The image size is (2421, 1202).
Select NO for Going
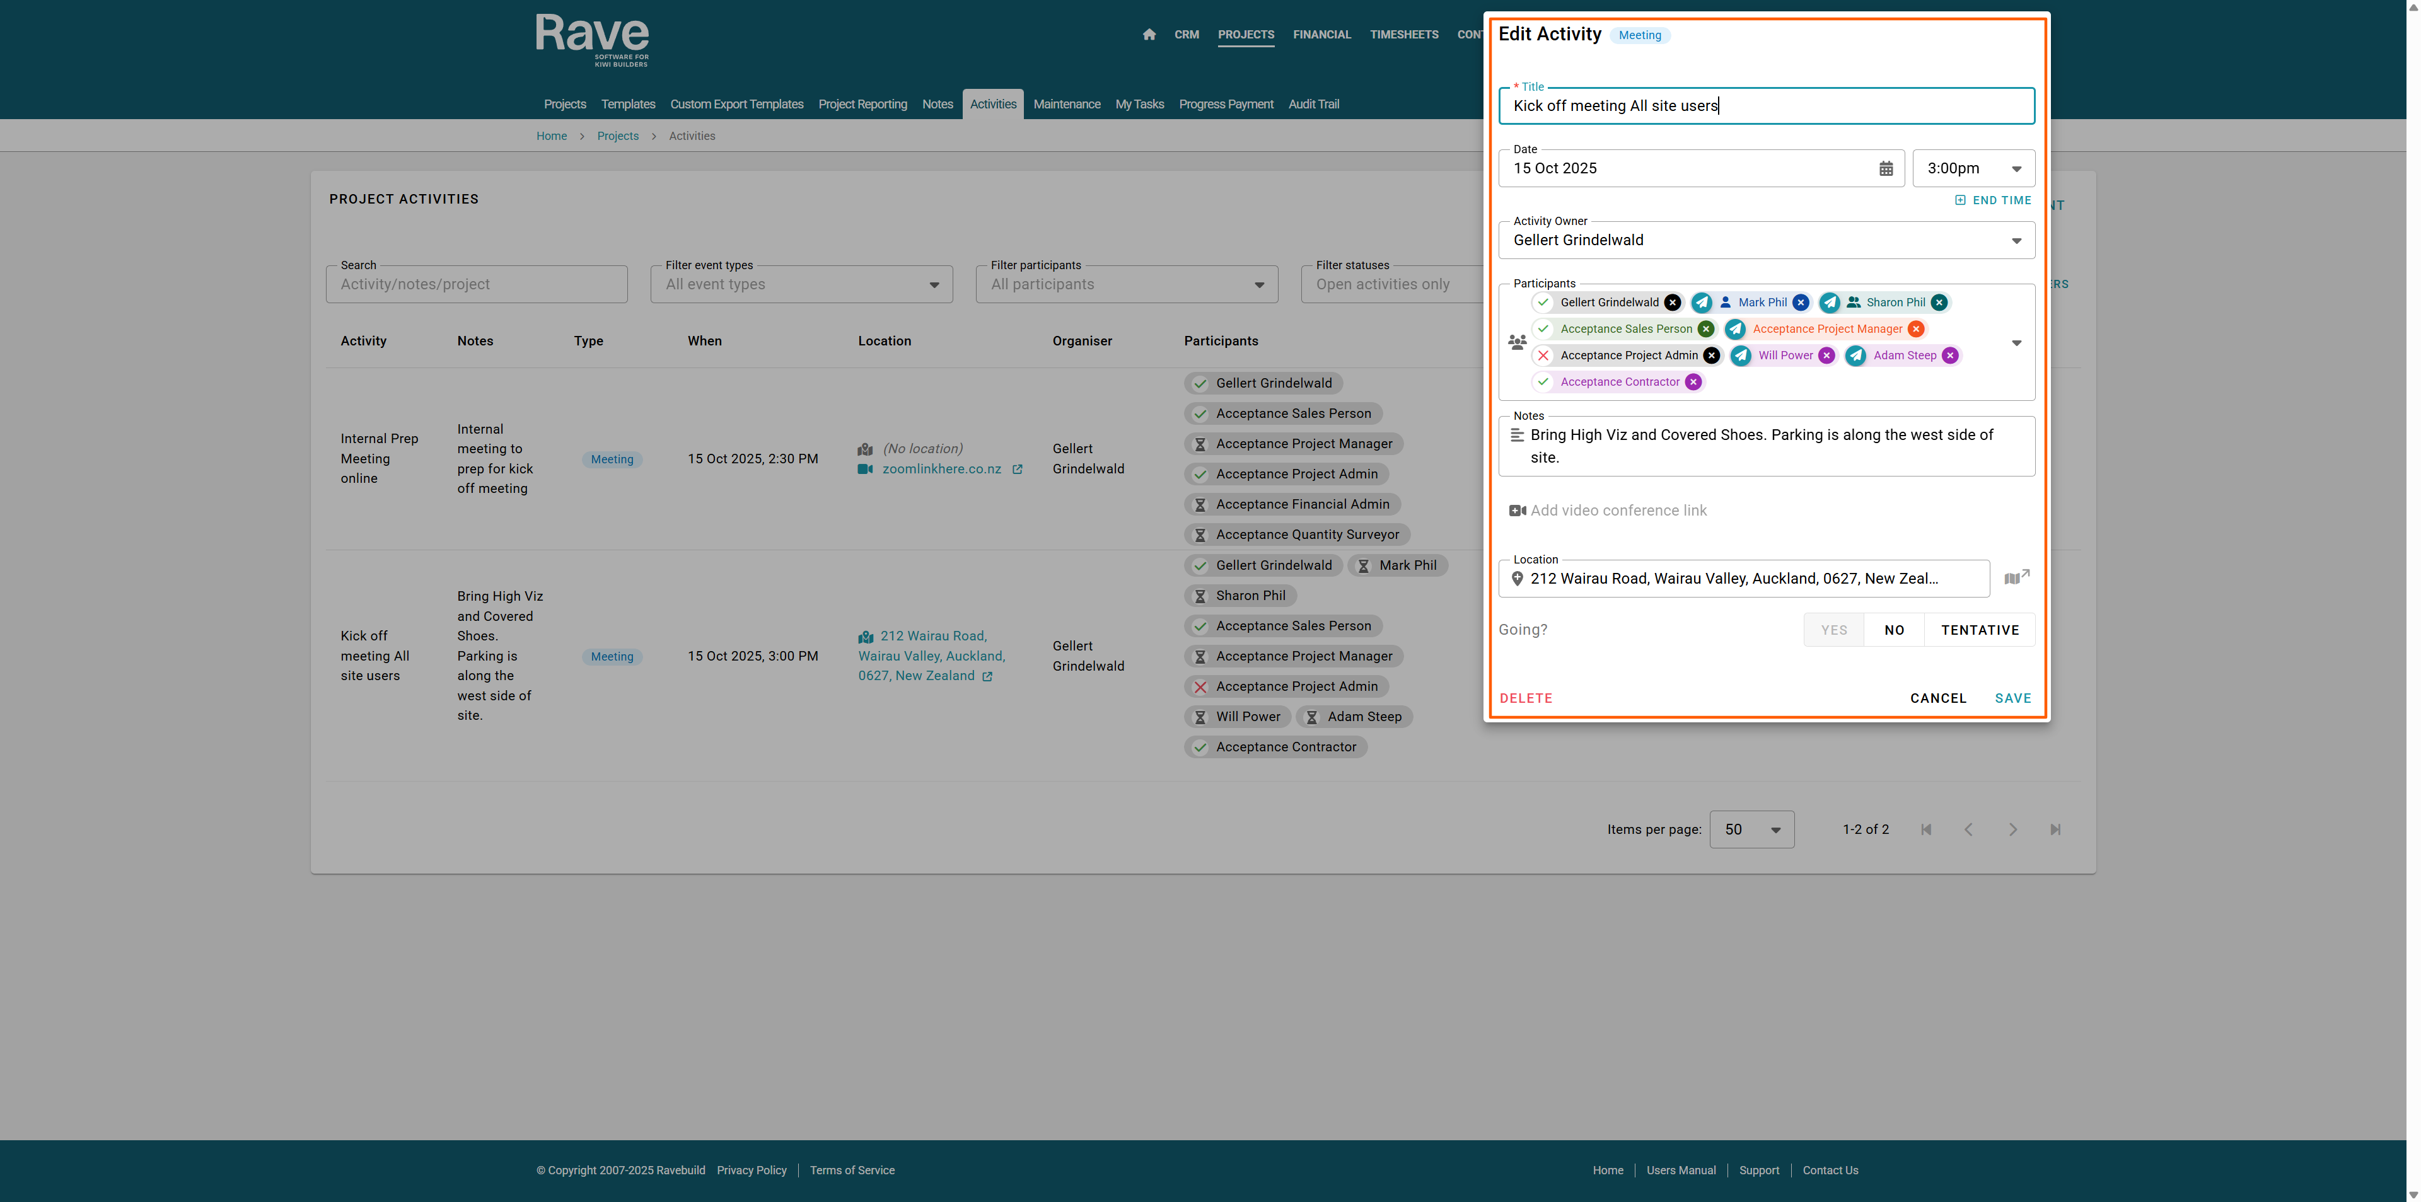click(x=1894, y=630)
